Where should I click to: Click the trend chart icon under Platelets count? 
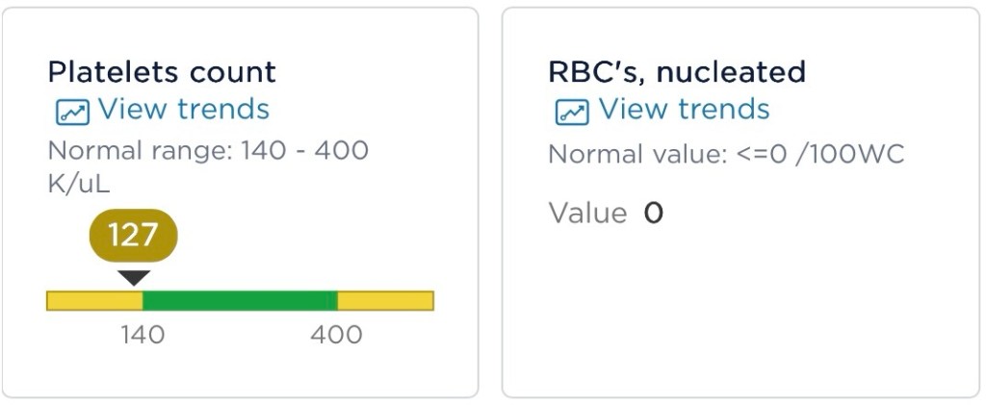coord(72,112)
